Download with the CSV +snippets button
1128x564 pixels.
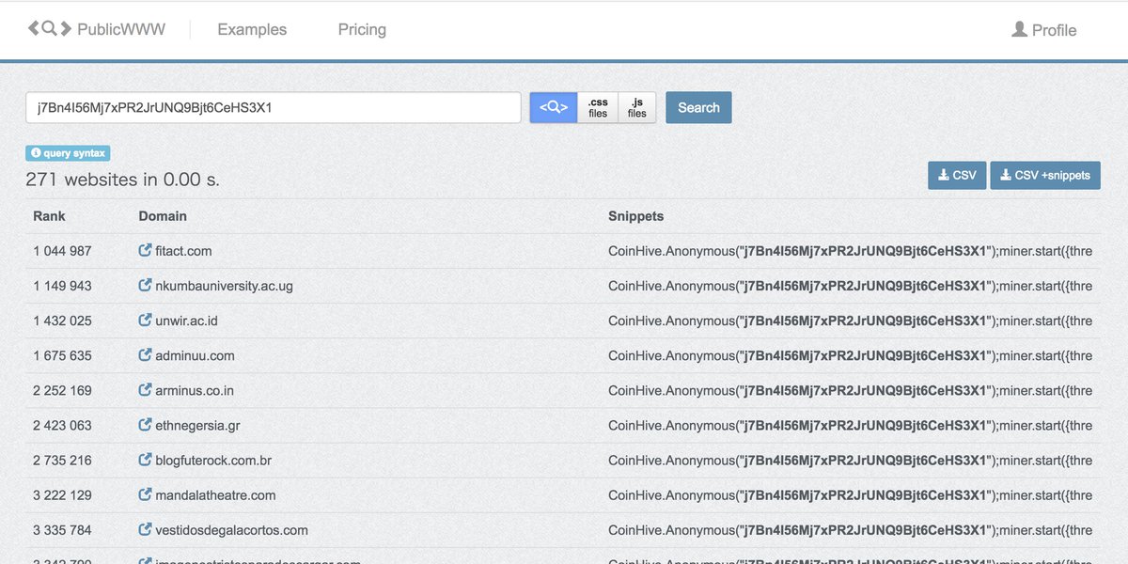(x=1045, y=176)
